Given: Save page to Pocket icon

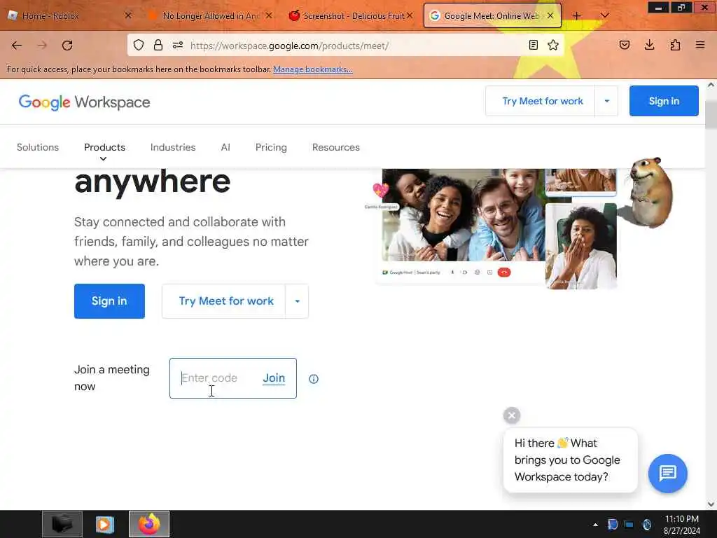Looking at the screenshot, I should 624,45.
